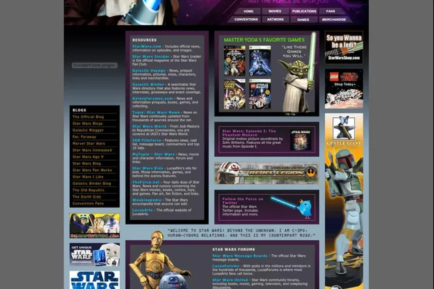
Task: Open the Gentle Giant Boba Fett ad
Action: 344,201
